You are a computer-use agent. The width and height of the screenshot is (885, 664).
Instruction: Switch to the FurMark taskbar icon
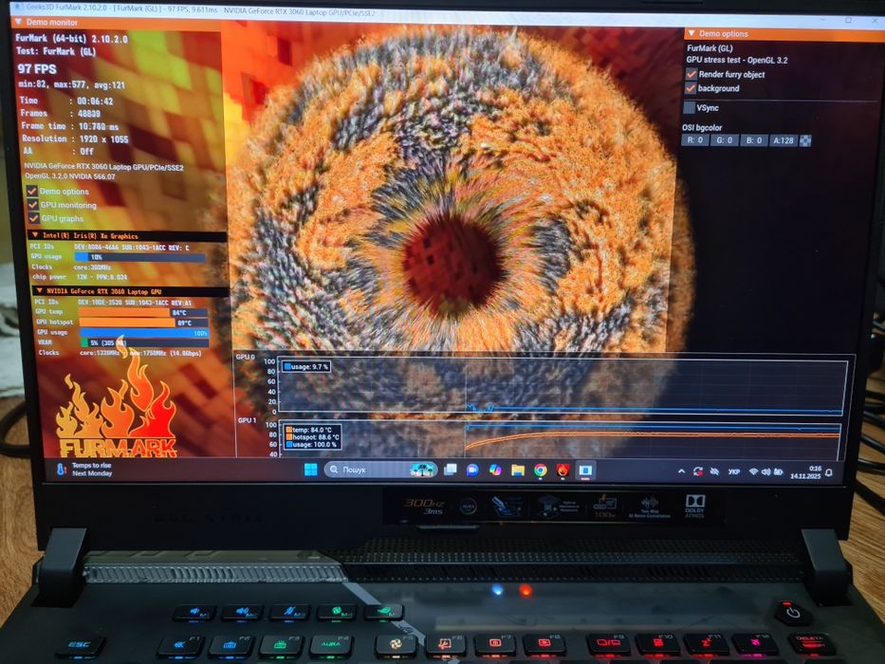(562, 470)
